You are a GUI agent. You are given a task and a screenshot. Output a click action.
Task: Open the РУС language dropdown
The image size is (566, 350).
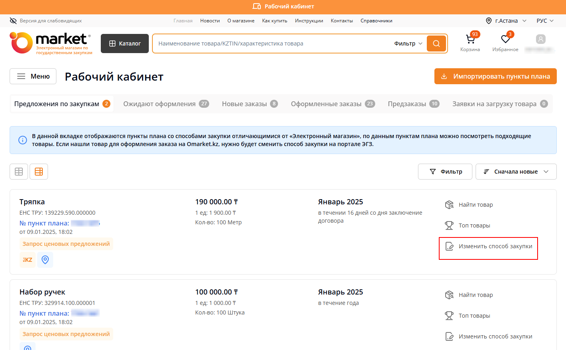point(545,21)
